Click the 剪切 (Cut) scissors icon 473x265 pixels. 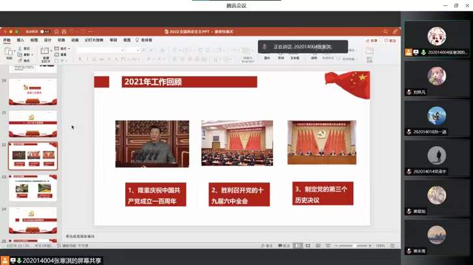click(20, 49)
